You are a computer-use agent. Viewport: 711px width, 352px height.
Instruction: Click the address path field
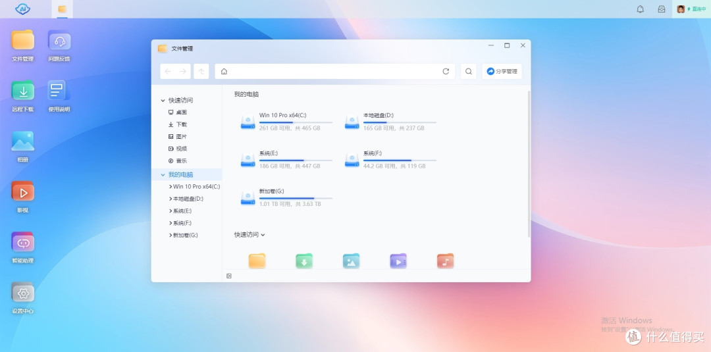pos(334,71)
